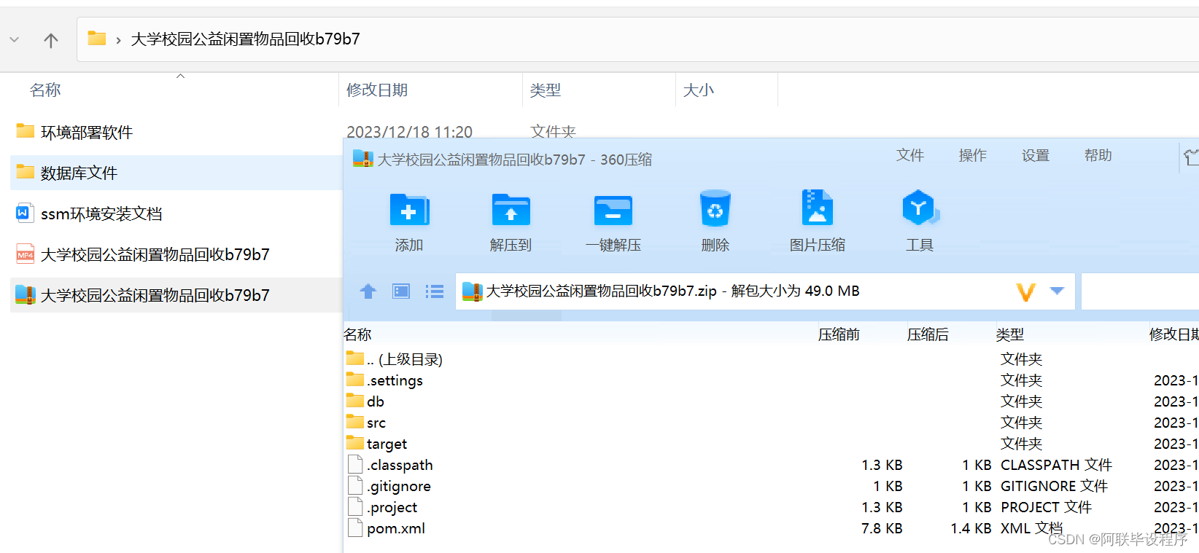Open the 帮助 menu in 360压缩
This screenshot has height=553, width=1199.
point(1098,155)
